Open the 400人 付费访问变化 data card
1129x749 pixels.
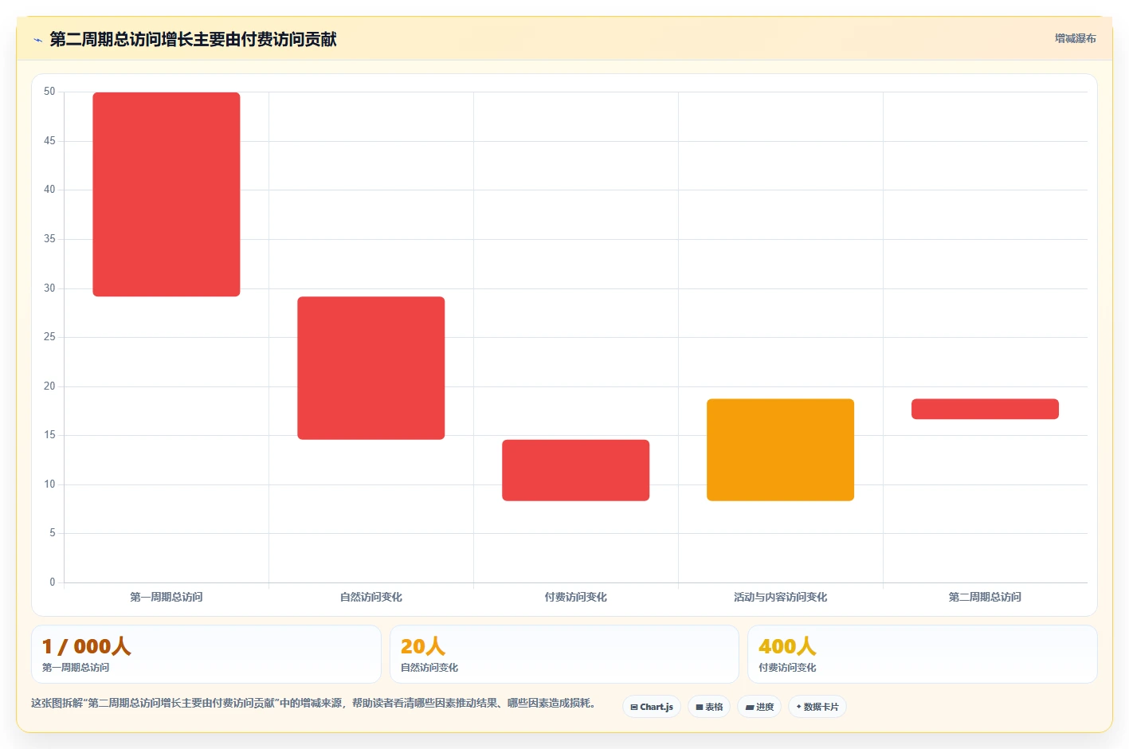coord(923,654)
